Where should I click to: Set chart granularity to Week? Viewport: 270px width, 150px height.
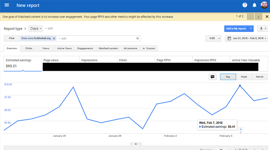(x=244, y=77)
